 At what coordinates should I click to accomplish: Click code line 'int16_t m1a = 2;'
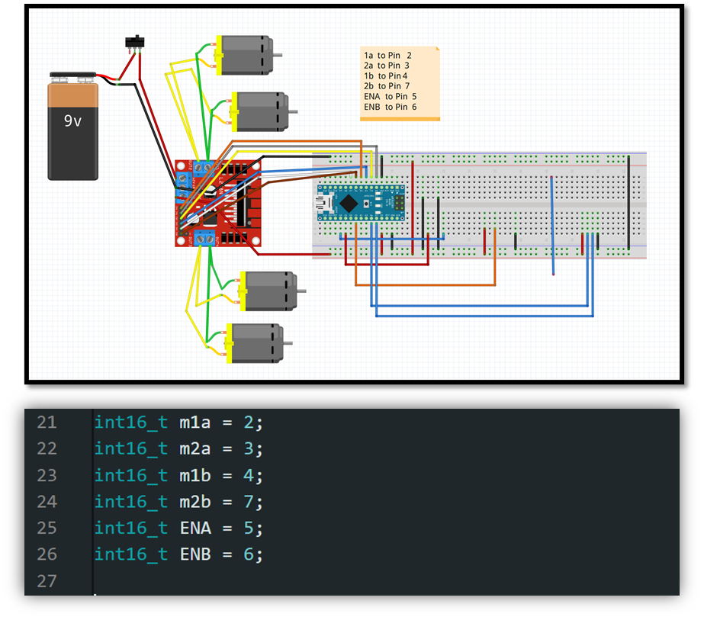(178, 422)
